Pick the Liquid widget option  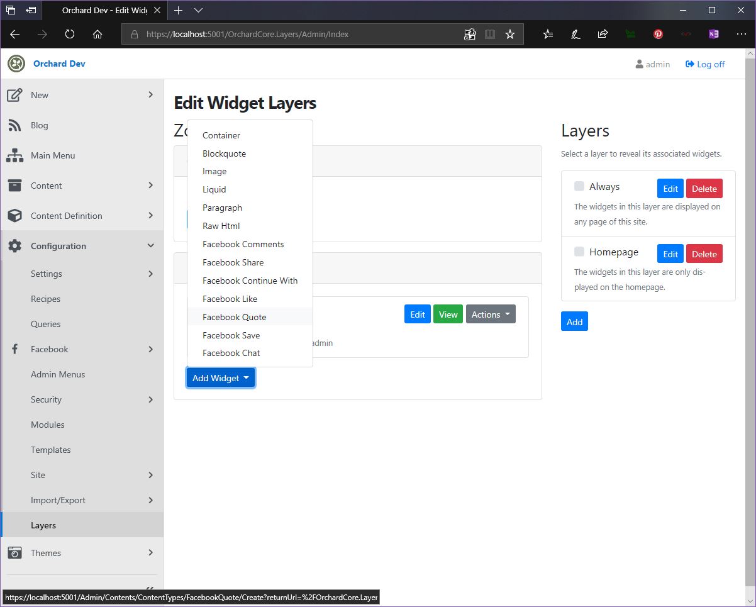(x=250, y=189)
